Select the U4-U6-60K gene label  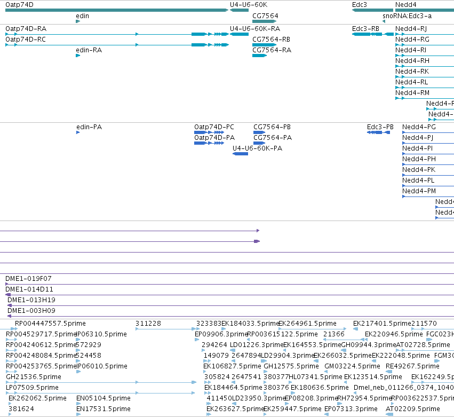249,5
